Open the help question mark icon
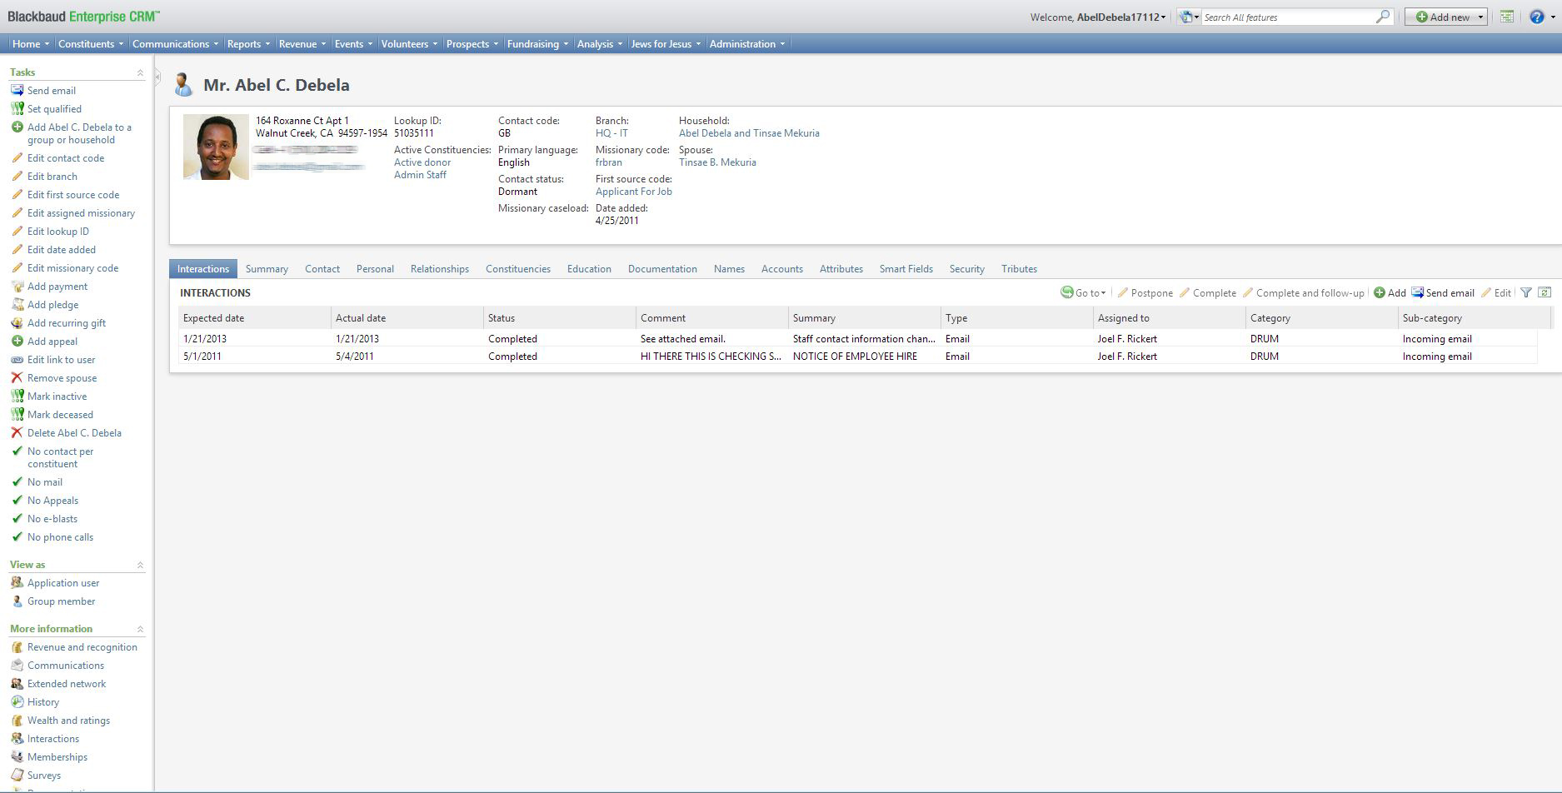Screen dimensions: 1562x793 (1537, 17)
